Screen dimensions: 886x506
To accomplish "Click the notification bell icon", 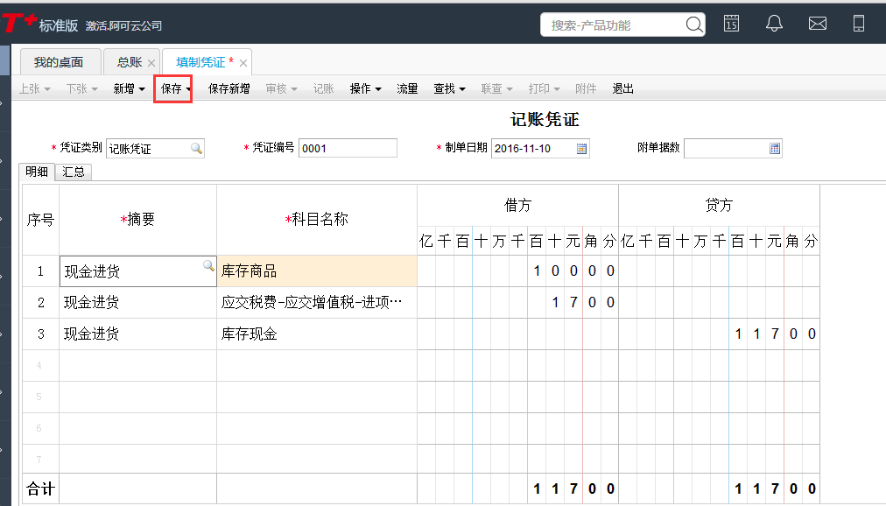I will point(774,25).
